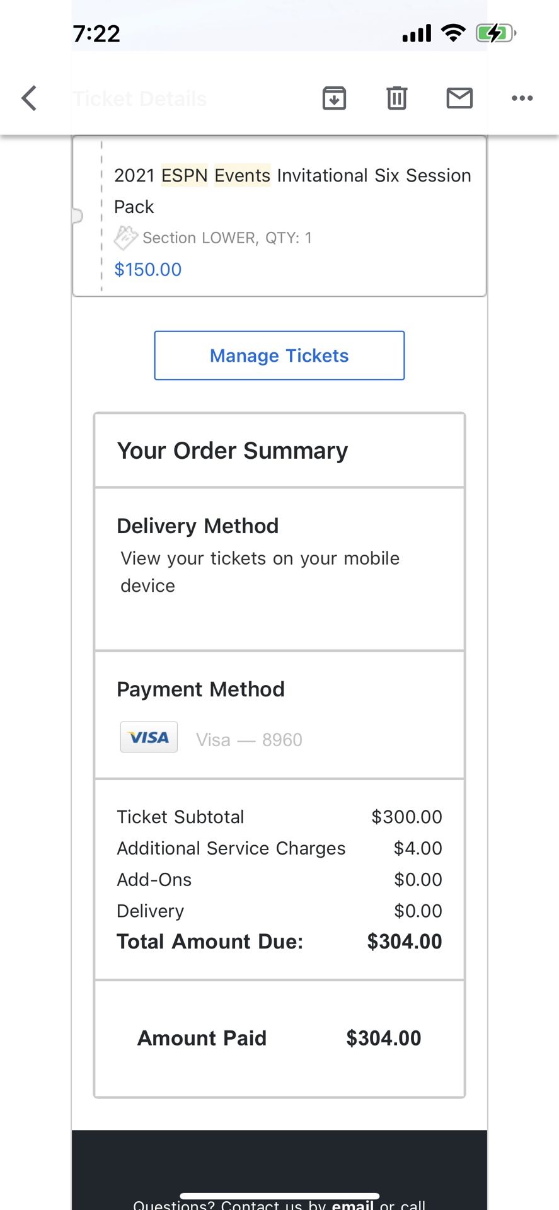Viewport: 559px width, 1210px height.
Task: Tap the battery indicator in the status bar
Action: click(496, 33)
